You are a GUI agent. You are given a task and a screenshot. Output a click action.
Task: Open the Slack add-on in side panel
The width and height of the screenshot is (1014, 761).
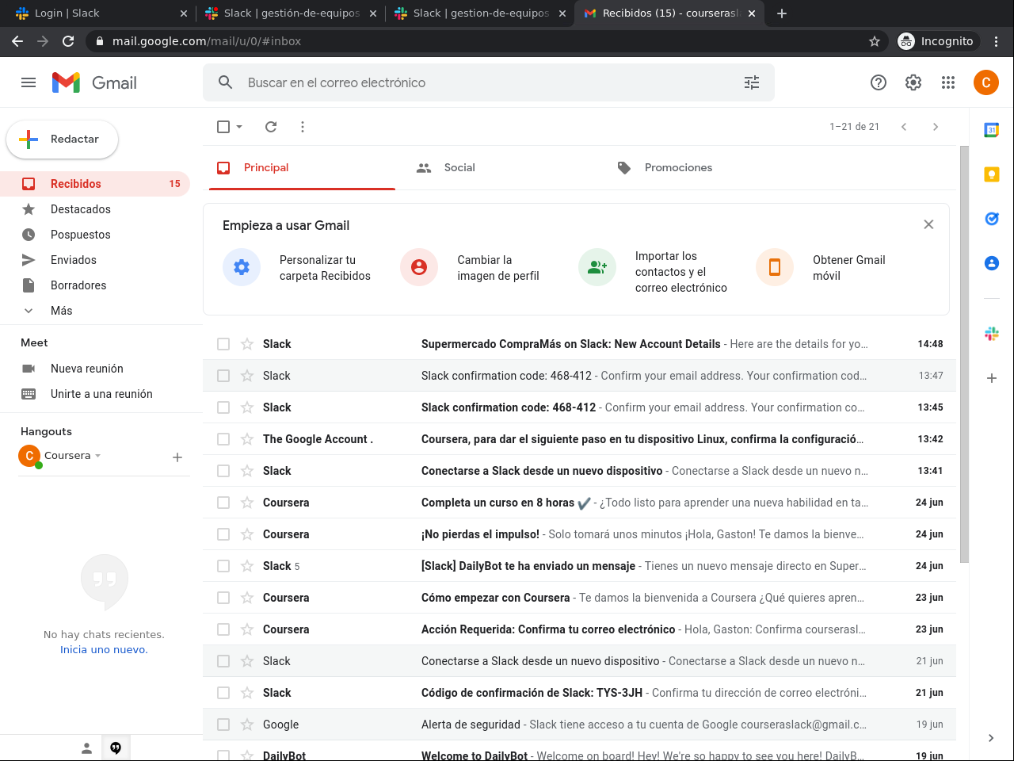[992, 334]
